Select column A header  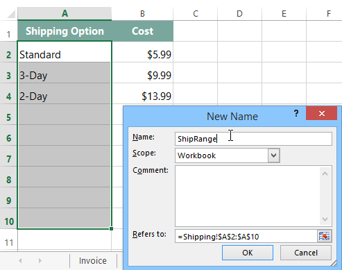click(x=65, y=14)
